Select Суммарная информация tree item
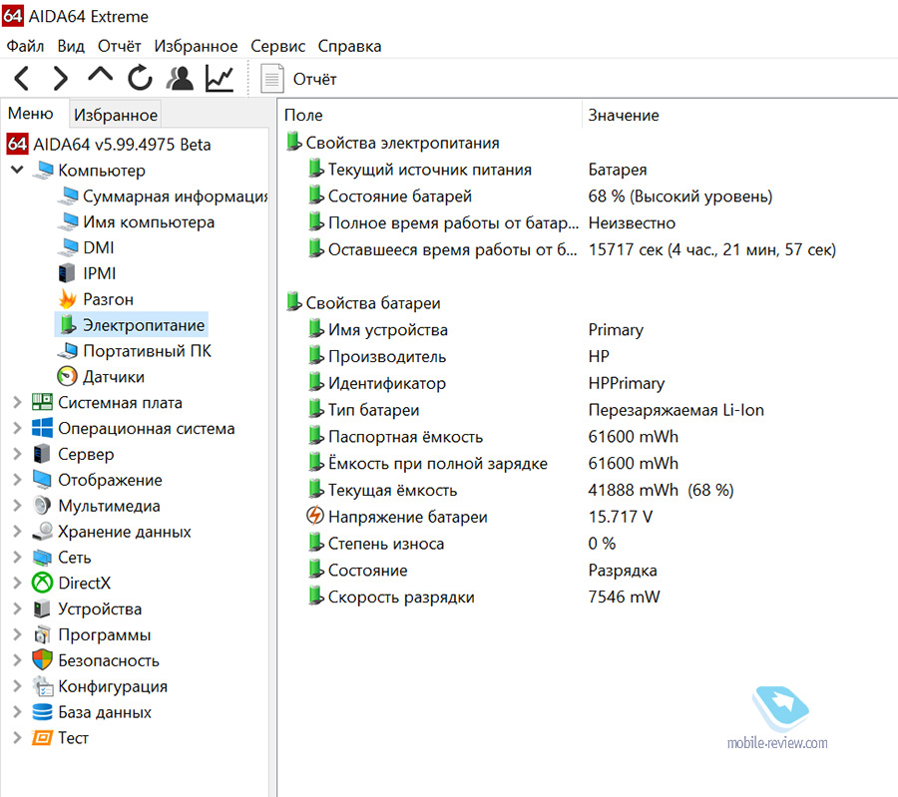The image size is (898, 797). (x=164, y=196)
